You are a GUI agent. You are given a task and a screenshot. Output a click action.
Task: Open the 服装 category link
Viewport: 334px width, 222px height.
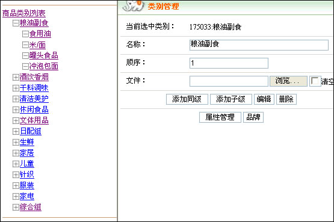pyautogui.click(x=27, y=186)
